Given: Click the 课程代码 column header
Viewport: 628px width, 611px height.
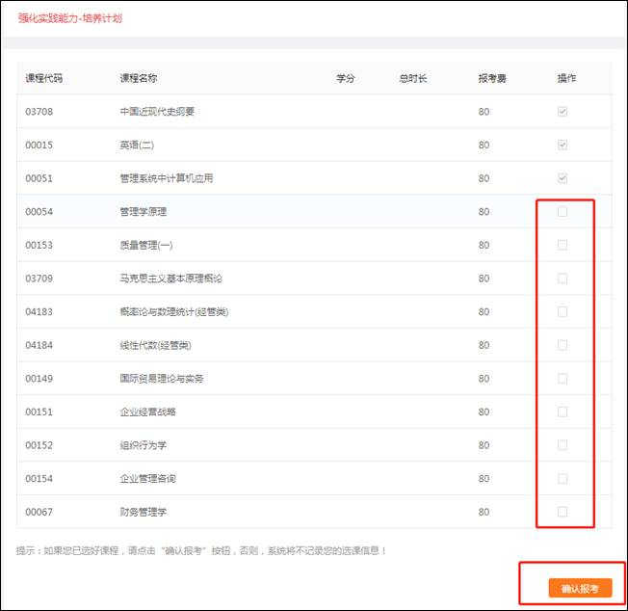Looking at the screenshot, I should point(44,78).
